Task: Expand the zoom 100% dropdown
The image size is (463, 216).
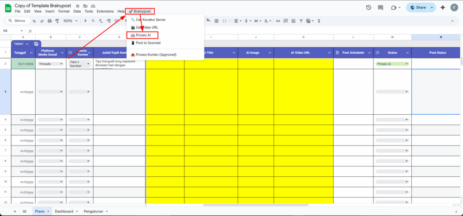Action: (70, 21)
